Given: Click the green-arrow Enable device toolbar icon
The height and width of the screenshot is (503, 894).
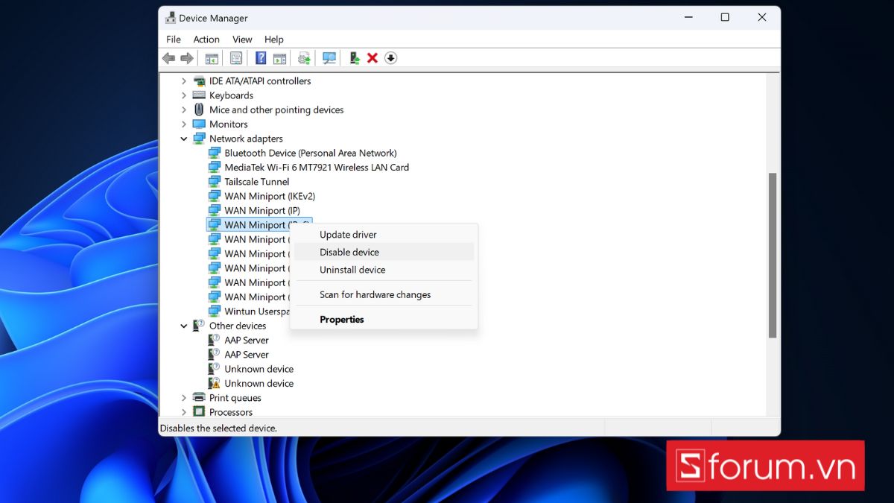Looking at the screenshot, I should (355, 58).
